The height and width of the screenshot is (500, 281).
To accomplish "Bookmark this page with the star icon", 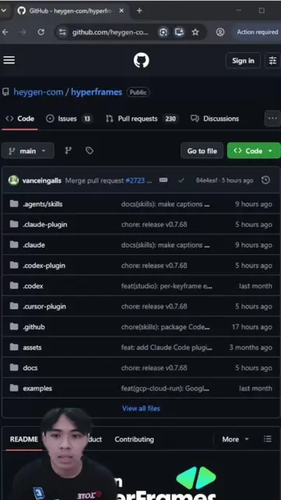I will [x=195, y=32].
